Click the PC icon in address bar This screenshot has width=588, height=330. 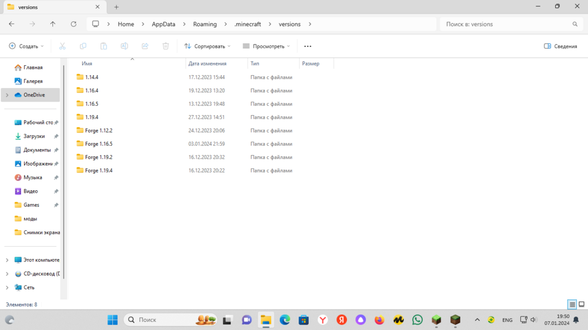[96, 24]
